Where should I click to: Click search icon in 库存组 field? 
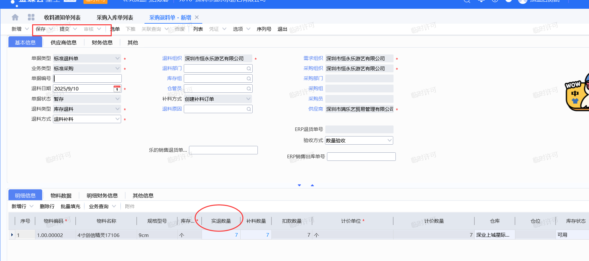249,79
